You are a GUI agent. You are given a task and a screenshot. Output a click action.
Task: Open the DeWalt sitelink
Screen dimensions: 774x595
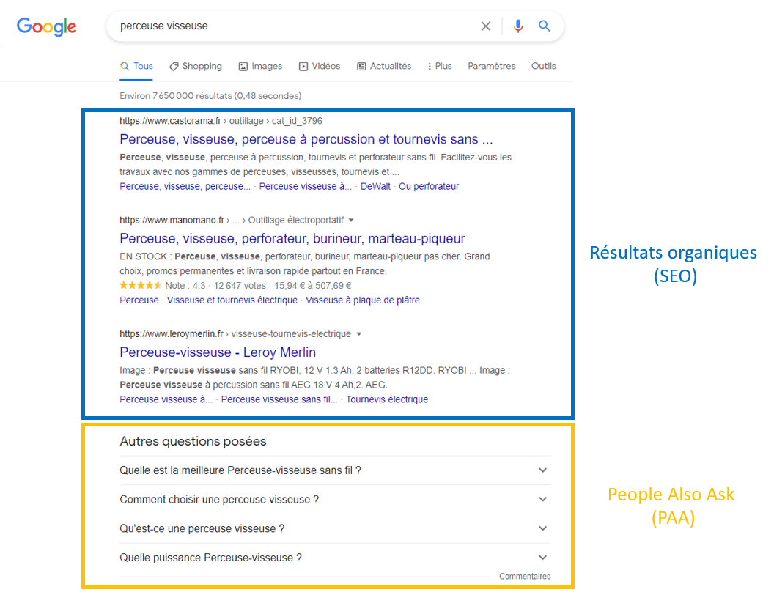click(x=375, y=187)
